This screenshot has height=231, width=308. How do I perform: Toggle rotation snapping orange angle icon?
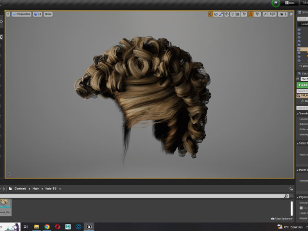pyautogui.click(x=250, y=14)
